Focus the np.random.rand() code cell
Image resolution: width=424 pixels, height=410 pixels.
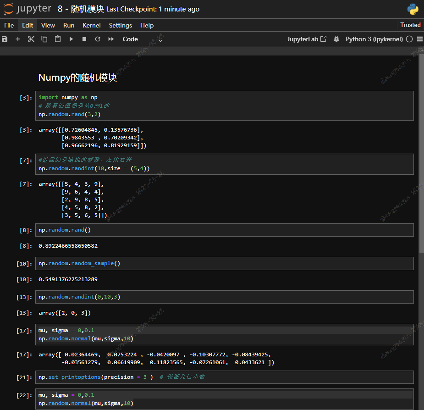click(x=225, y=230)
